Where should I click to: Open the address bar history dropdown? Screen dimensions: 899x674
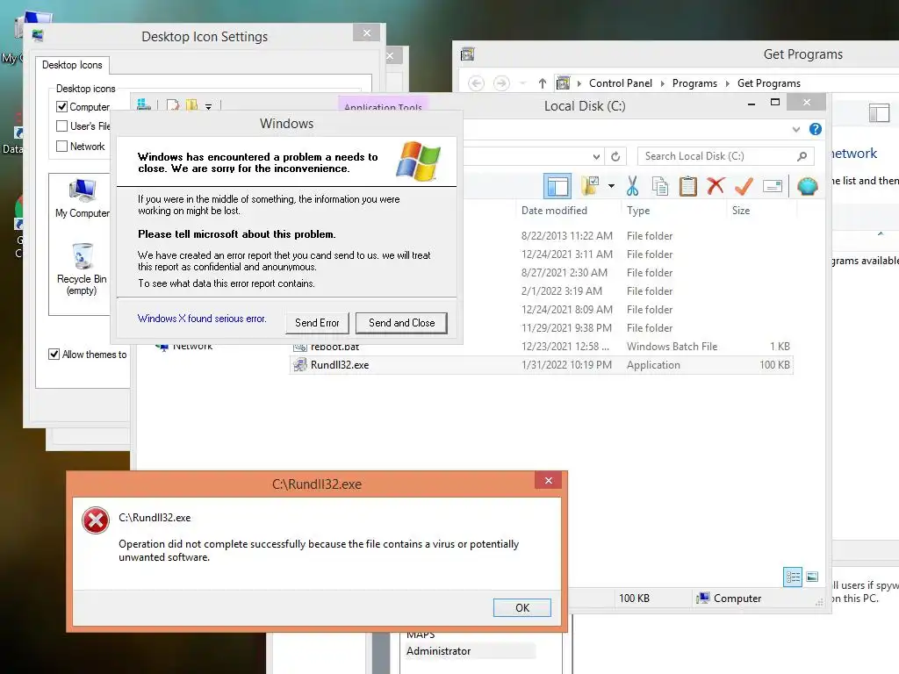(596, 156)
